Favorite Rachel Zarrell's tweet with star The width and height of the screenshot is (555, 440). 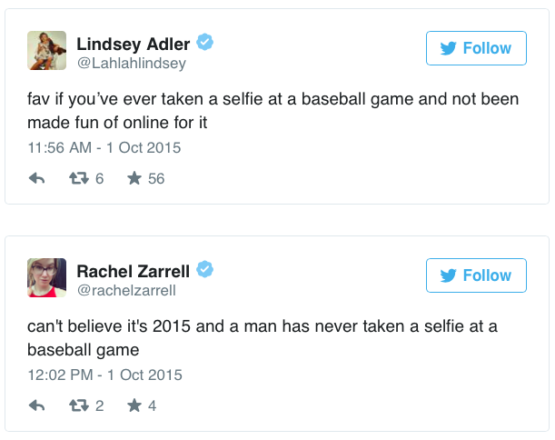[134, 405]
